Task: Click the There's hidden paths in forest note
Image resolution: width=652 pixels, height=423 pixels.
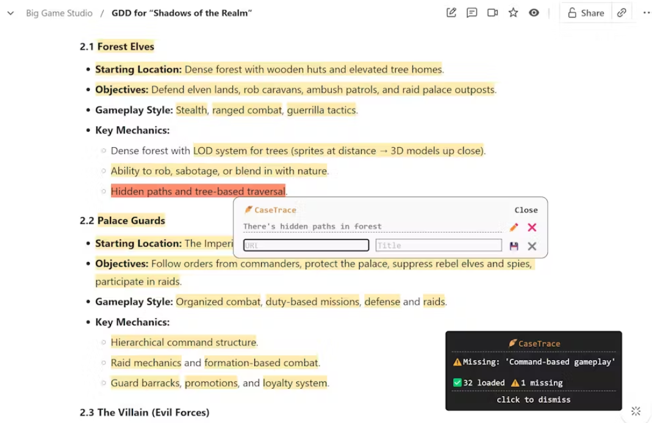Action: point(312,226)
